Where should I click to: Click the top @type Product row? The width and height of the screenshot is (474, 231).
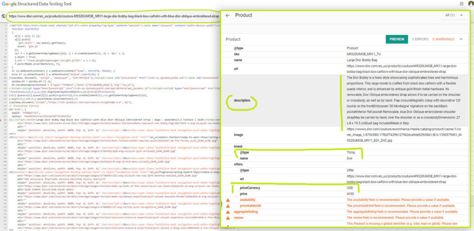pyautogui.click(x=344, y=48)
